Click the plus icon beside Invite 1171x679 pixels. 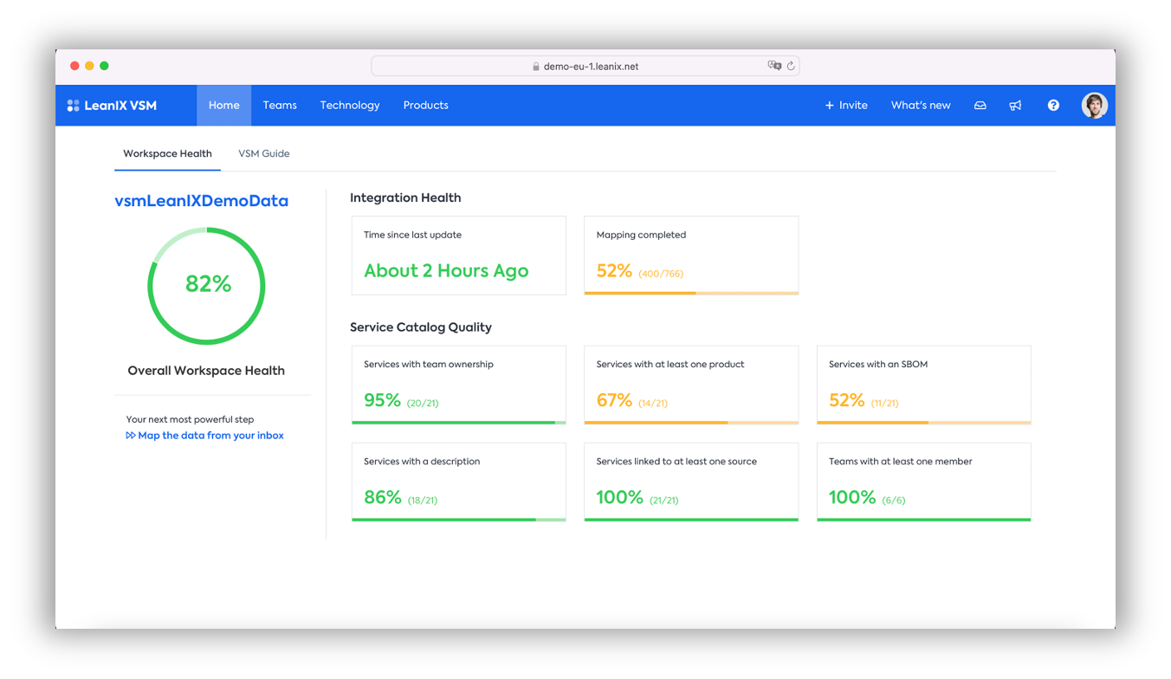coord(829,106)
